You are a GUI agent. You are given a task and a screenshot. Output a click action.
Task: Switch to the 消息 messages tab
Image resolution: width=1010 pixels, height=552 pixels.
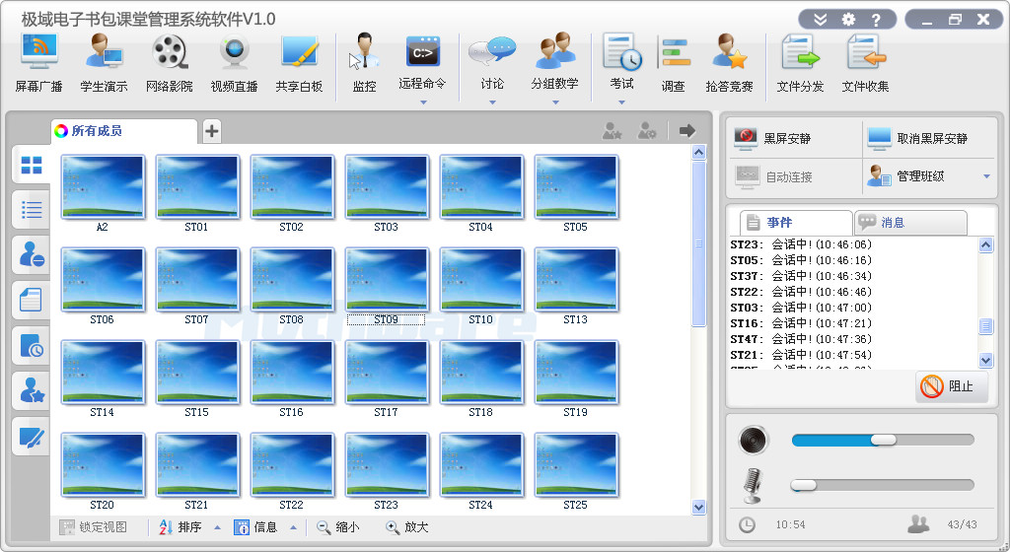pos(909,223)
